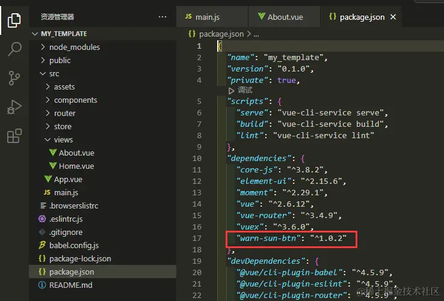This screenshot has width=444, height=301.
Task: Click line number 10 in the gutter
Action: tap(197, 159)
